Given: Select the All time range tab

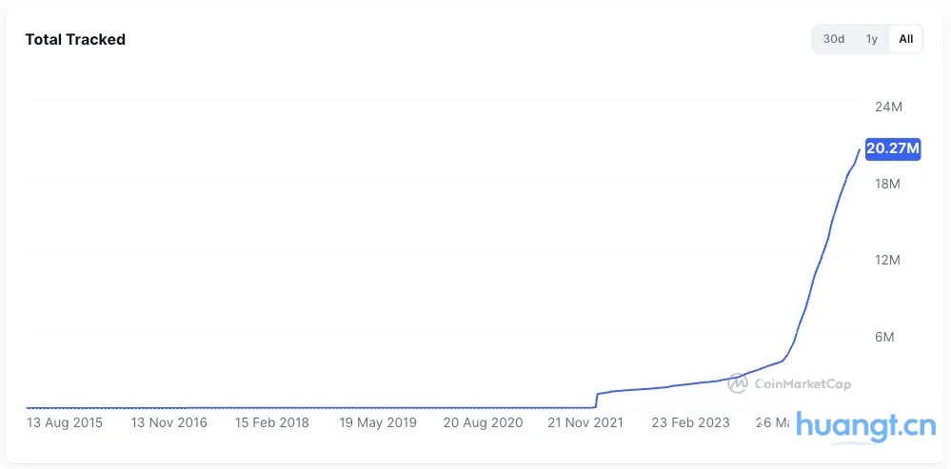Looking at the screenshot, I should point(905,39).
